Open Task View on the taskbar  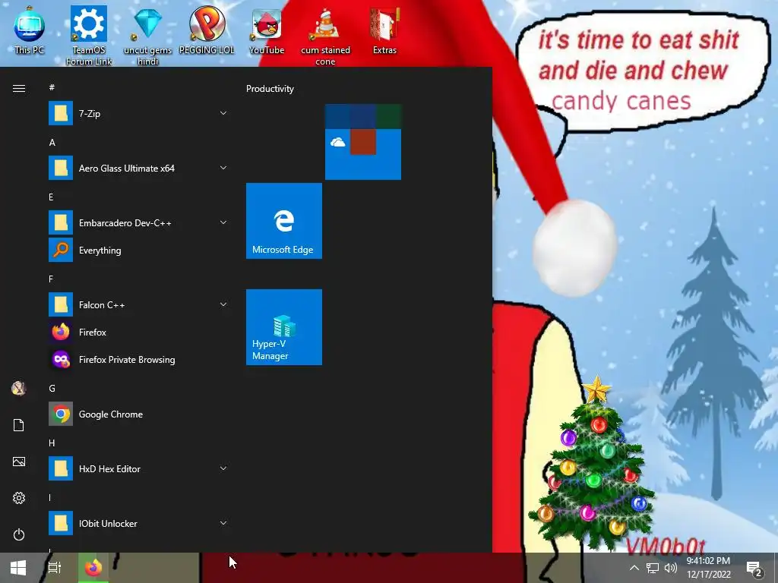[x=55, y=568]
